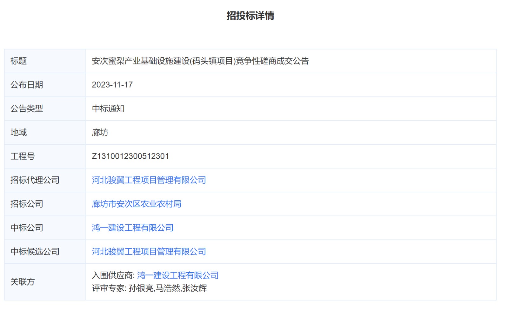The image size is (508, 310).
Task: Click the 招标公司 row label
Action: click(x=27, y=204)
